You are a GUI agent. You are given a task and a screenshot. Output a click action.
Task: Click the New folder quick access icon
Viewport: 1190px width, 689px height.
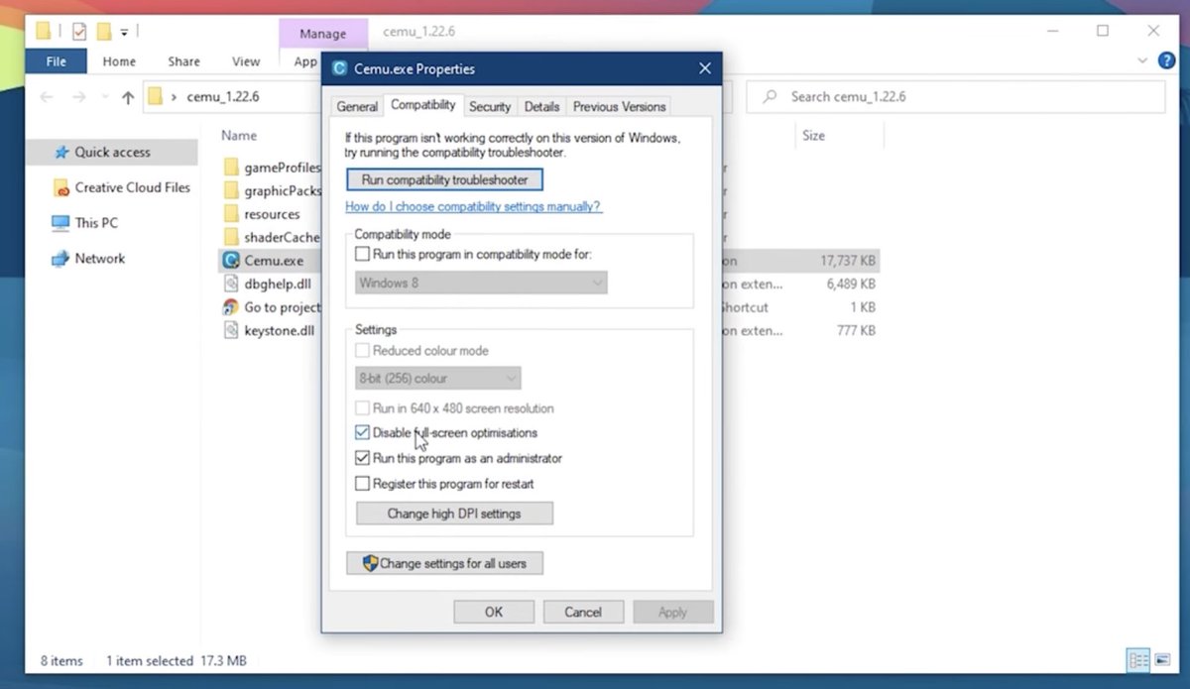click(x=103, y=32)
